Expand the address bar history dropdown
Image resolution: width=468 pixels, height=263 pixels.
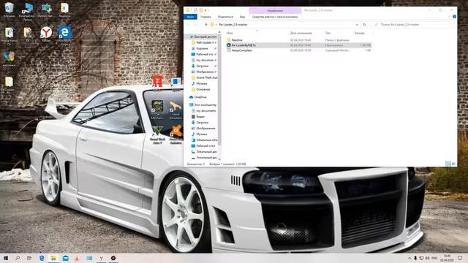point(357,24)
